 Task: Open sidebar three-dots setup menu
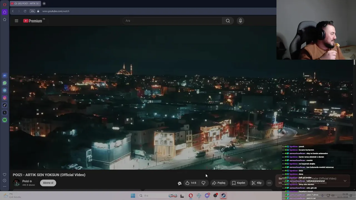[4, 186]
